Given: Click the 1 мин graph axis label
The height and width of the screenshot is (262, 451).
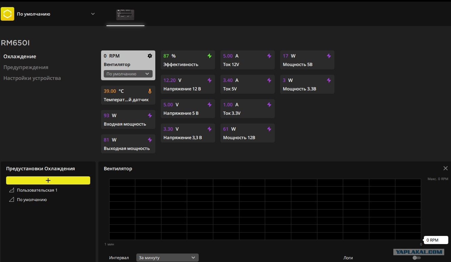Looking at the screenshot, I should 109,244.
